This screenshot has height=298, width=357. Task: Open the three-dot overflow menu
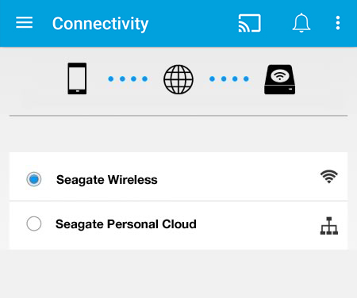pos(338,23)
